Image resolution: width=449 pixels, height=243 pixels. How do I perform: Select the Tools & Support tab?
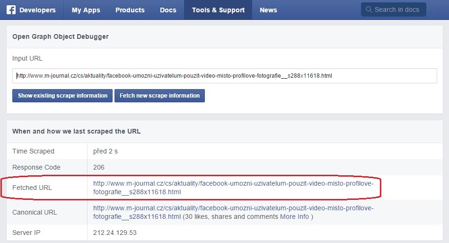tap(218, 10)
